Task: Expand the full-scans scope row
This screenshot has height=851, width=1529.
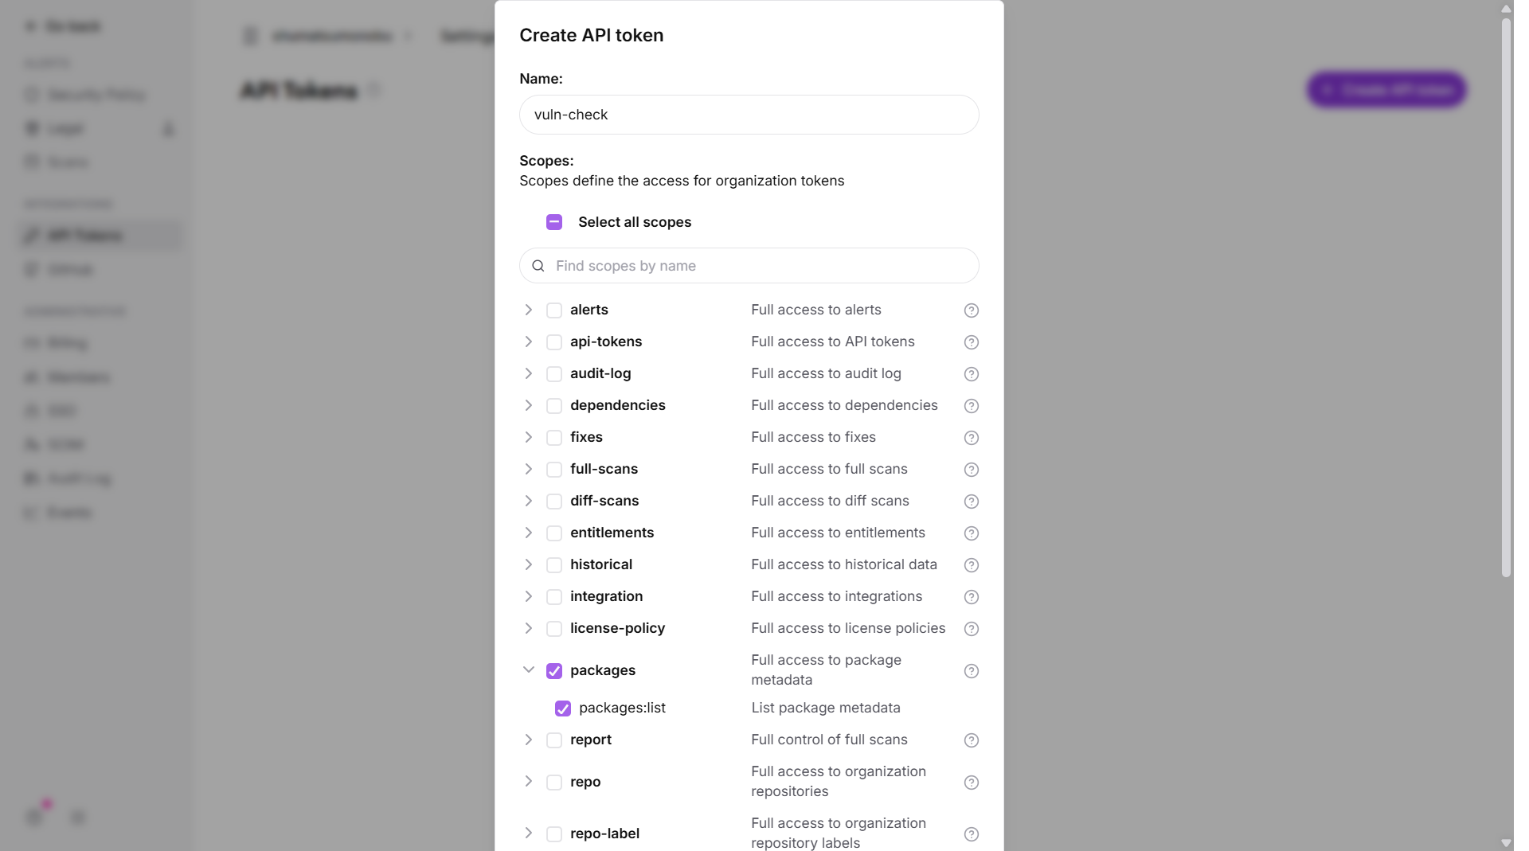Action: pyautogui.click(x=528, y=469)
